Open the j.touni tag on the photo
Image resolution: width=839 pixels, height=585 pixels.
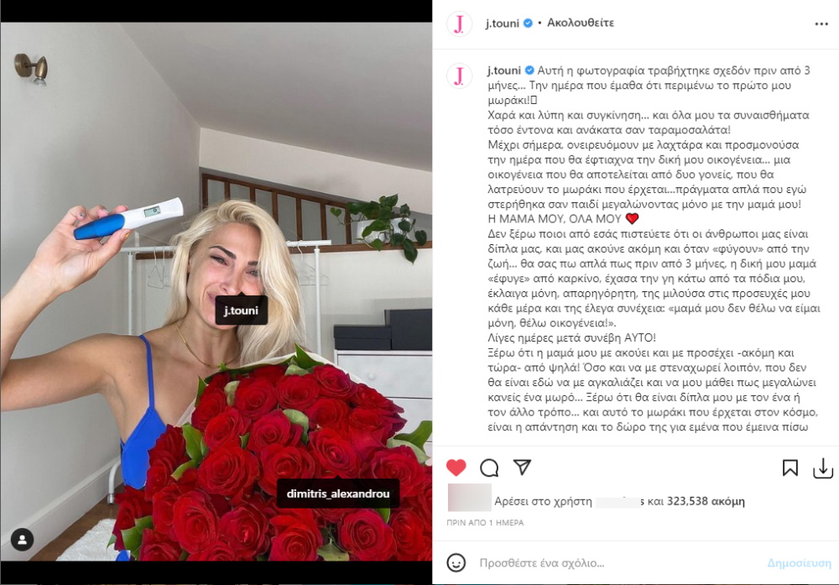point(241,311)
